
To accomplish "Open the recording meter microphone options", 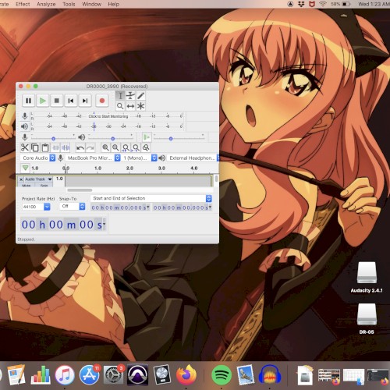I will pos(25,116).
